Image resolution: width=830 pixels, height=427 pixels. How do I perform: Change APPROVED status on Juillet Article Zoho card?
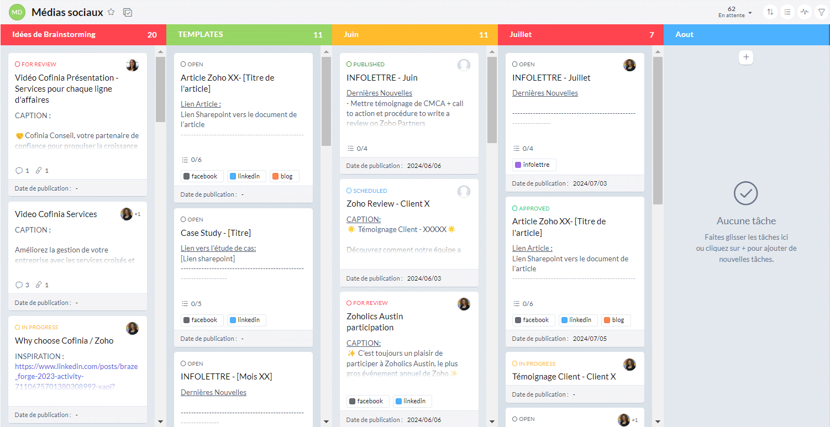pyautogui.click(x=531, y=208)
